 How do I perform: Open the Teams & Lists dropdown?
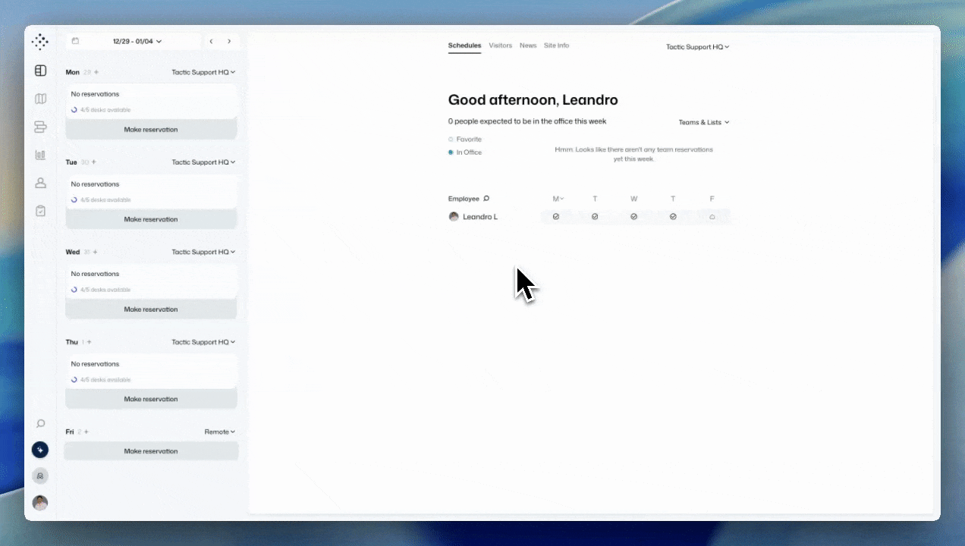click(703, 121)
